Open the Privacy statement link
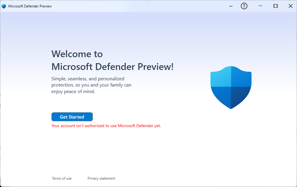This screenshot has width=297, height=187. click(x=101, y=178)
